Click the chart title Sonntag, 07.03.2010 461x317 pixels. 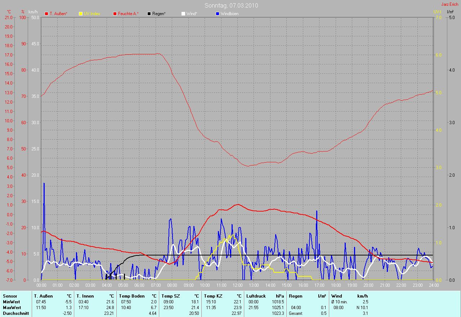pos(231,5)
